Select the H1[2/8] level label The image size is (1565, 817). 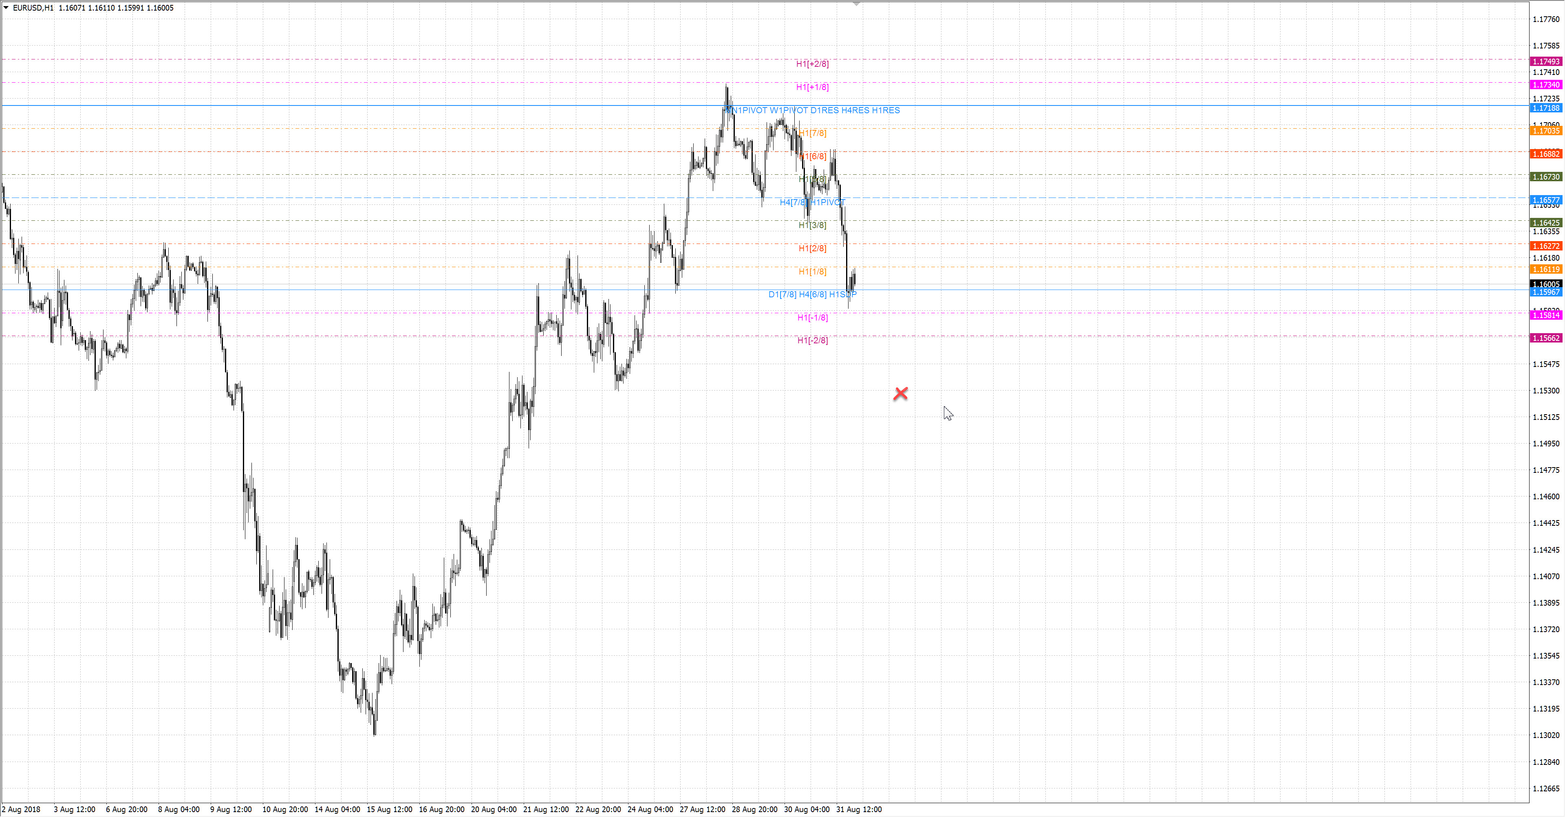coord(812,248)
